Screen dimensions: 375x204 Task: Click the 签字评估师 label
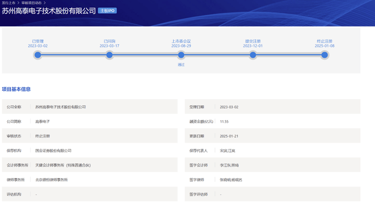(x=198, y=194)
